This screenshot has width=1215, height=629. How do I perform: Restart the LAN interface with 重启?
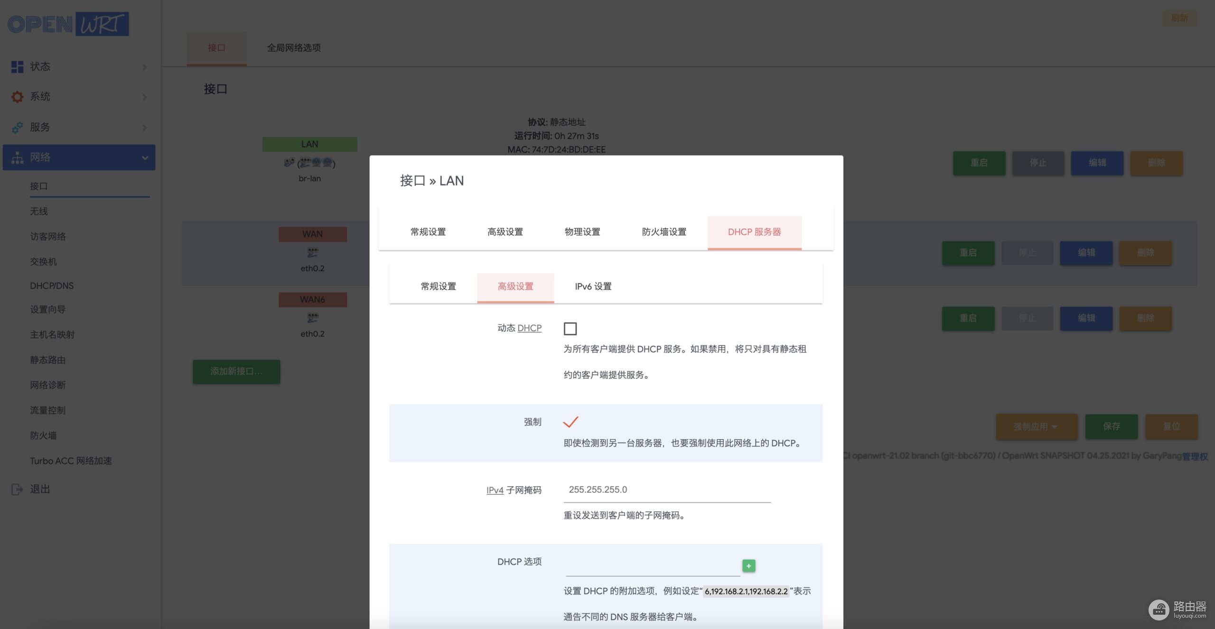click(x=979, y=163)
